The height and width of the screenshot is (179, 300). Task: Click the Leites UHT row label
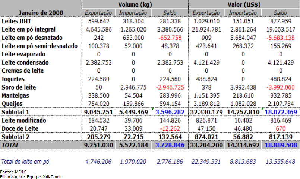tap(17, 21)
